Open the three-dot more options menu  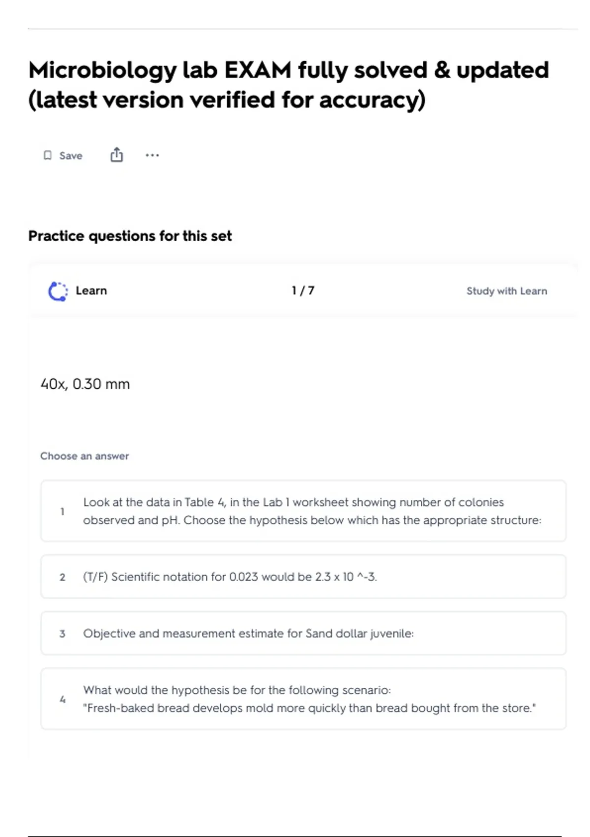tap(152, 155)
